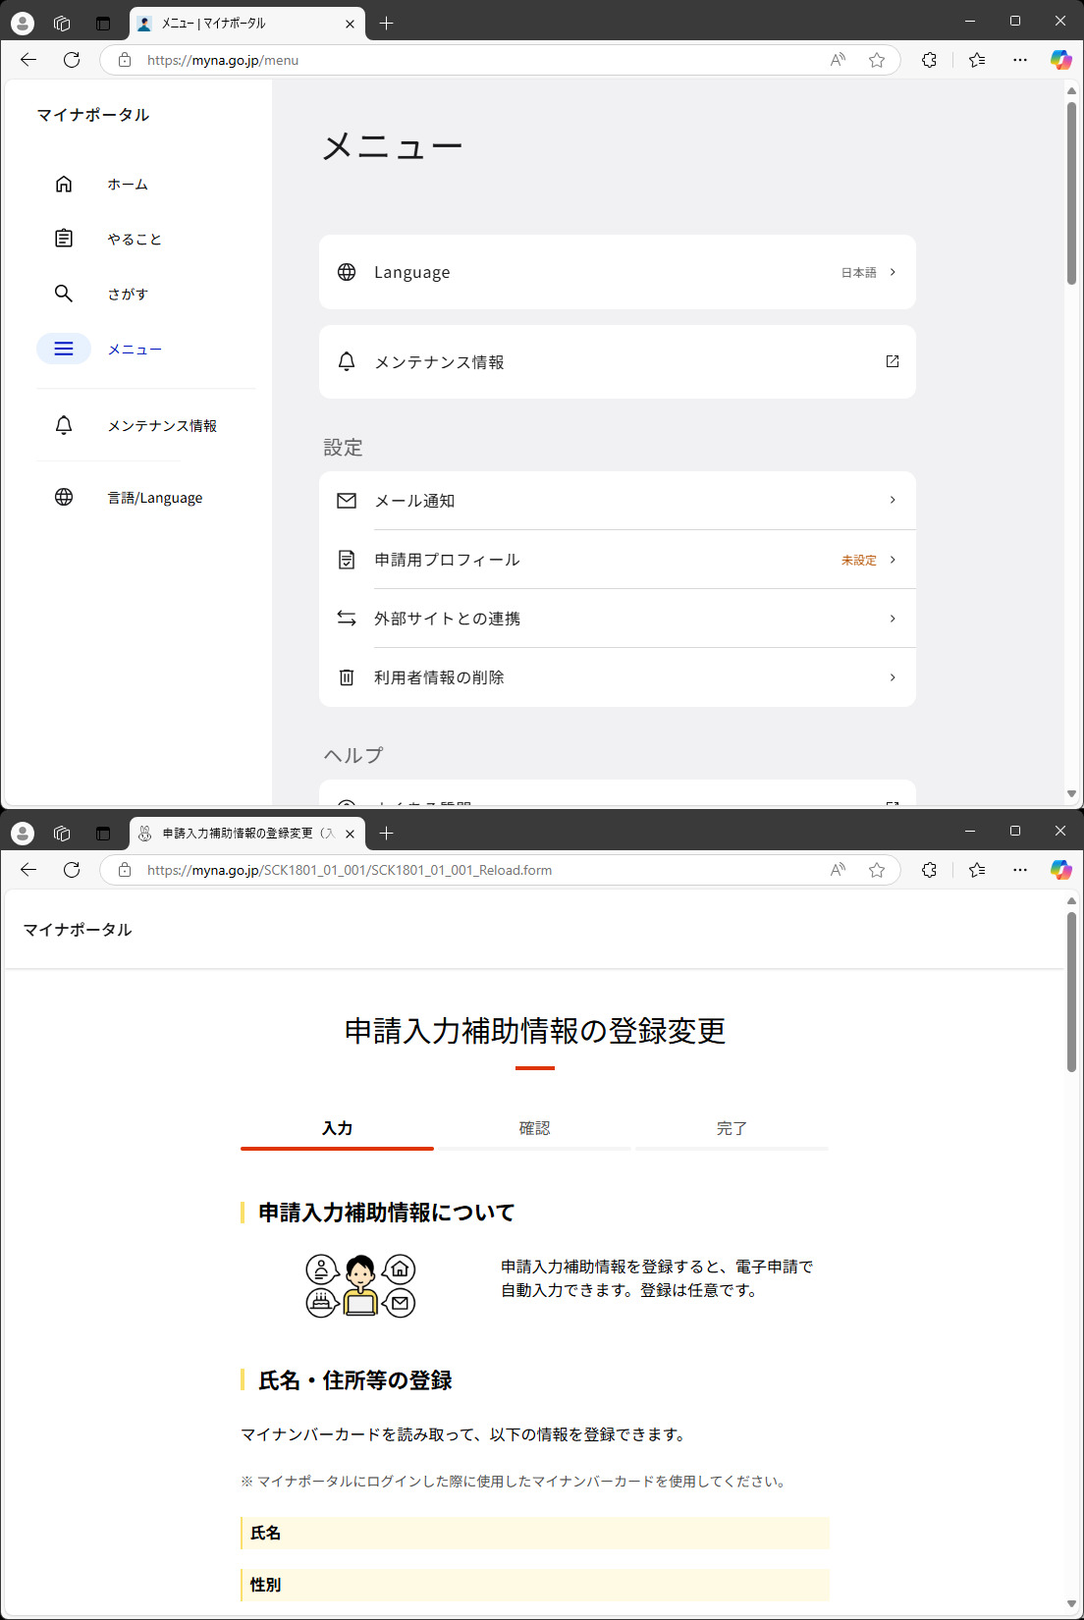Favorite the myna.go.jp/menu page with star icon
The width and height of the screenshot is (1084, 1620).
[877, 60]
